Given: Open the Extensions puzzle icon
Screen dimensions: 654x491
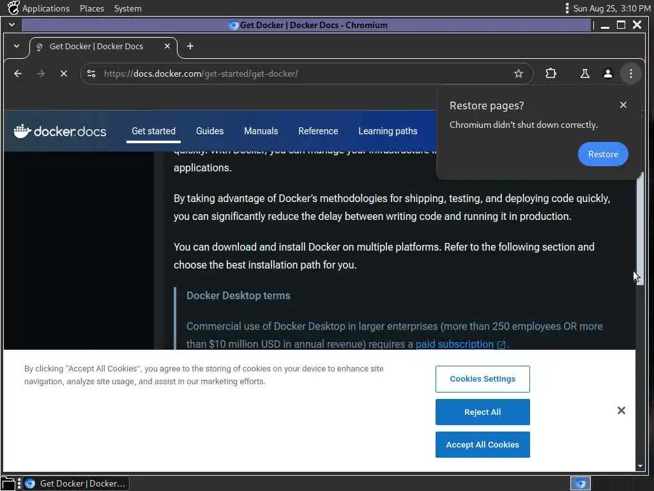Looking at the screenshot, I should [x=551, y=74].
